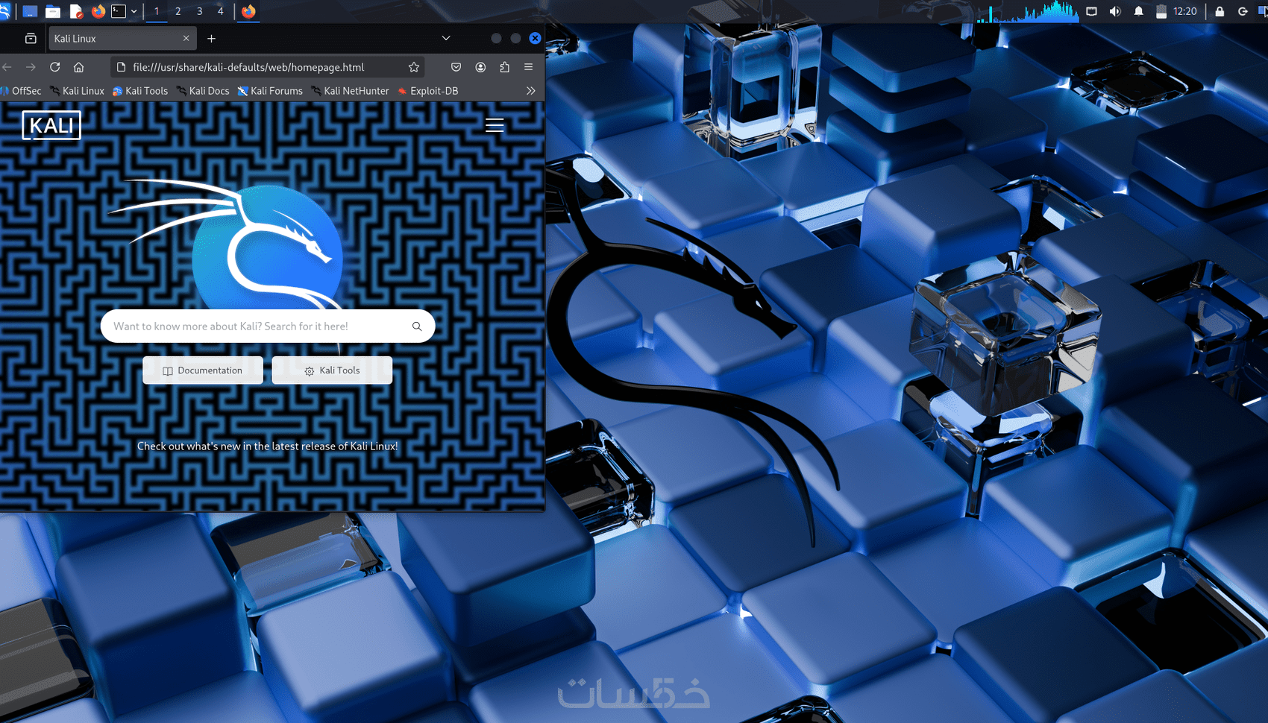Launch the text editor from the panel
Image resolution: width=1268 pixels, height=723 pixels.
[x=75, y=11]
